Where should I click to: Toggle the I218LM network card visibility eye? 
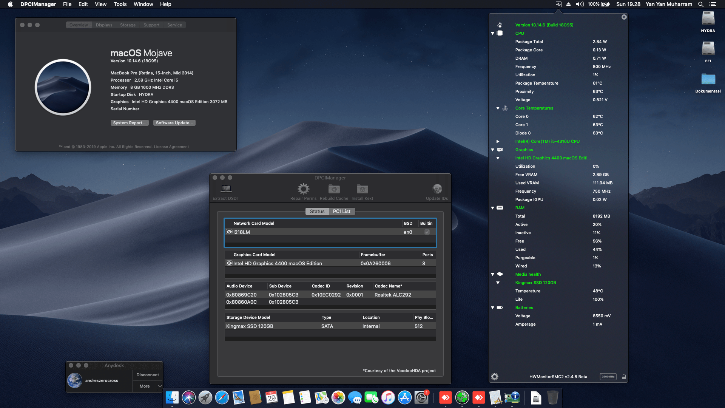tap(229, 232)
